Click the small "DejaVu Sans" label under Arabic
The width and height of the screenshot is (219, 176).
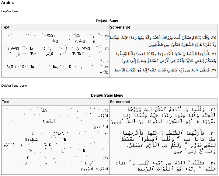click(10, 11)
